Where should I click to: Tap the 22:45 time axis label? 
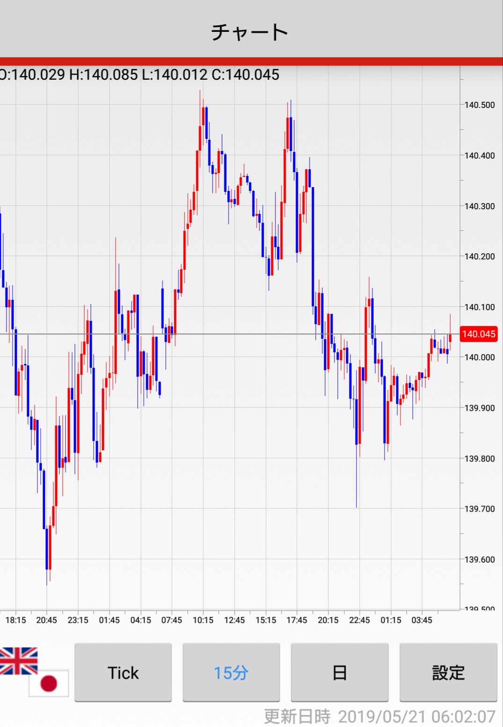(x=359, y=620)
